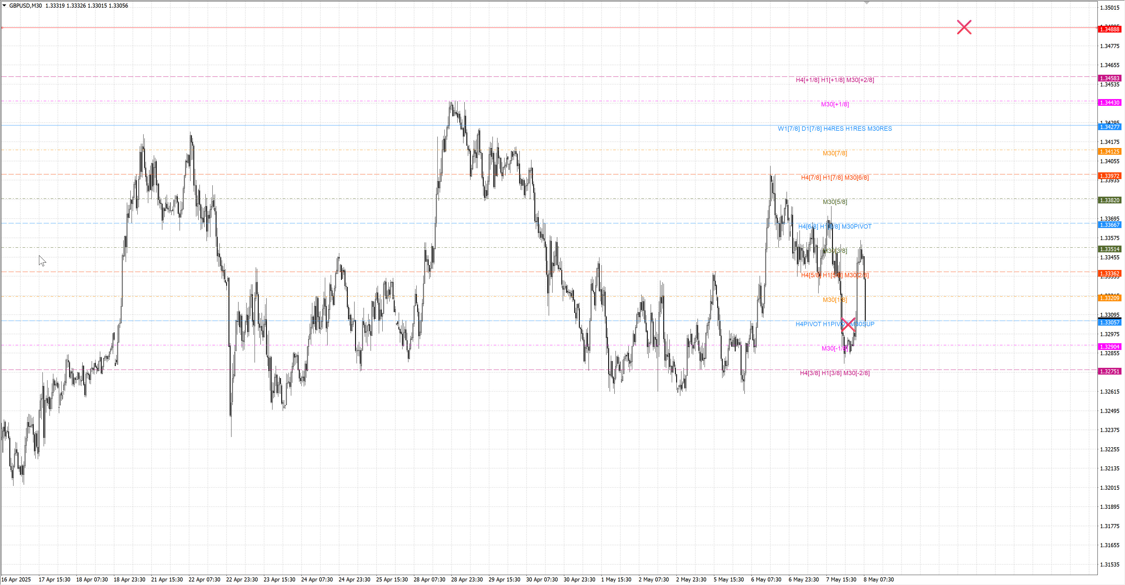Image resolution: width=1125 pixels, height=585 pixels.
Task: Open the GBPUSD,M30 chart dropdown arrow
Action: [4, 6]
